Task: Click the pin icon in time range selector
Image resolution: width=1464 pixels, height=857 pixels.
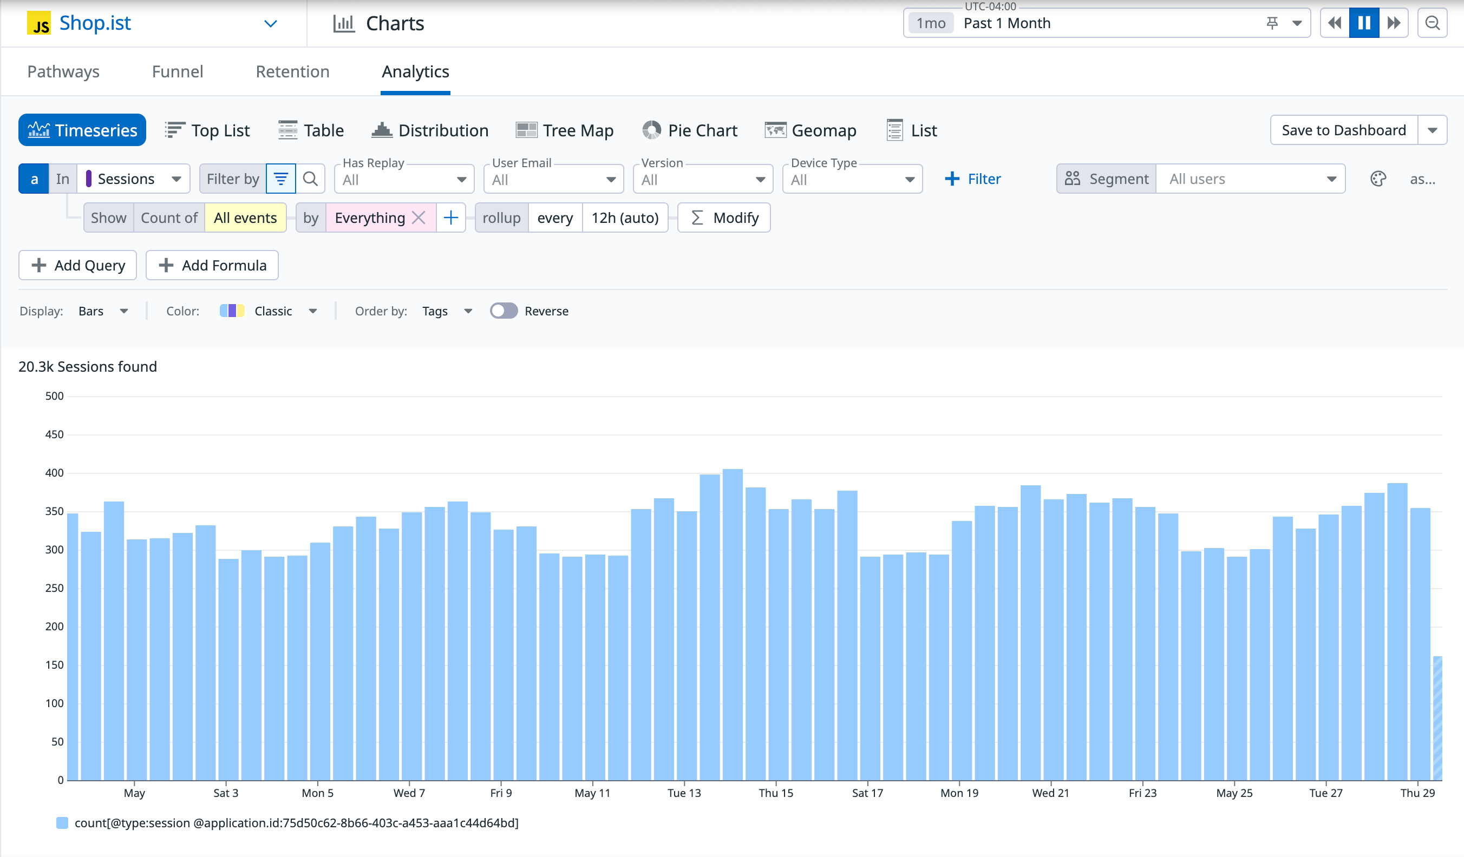Action: [x=1272, y=23]
